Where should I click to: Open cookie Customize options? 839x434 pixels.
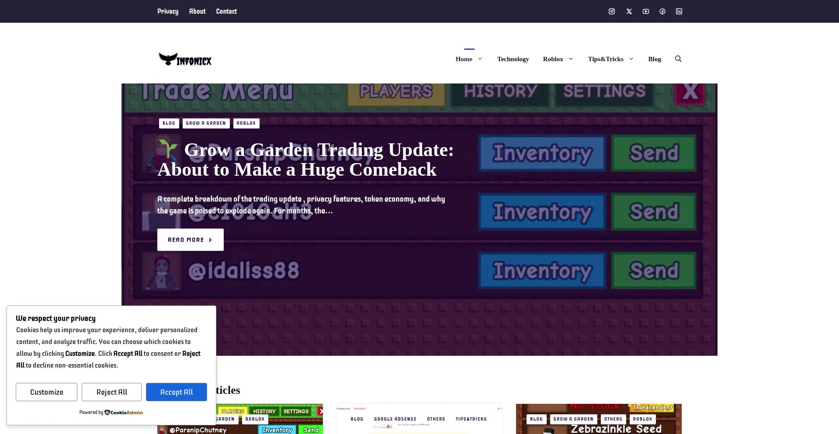tap(46, 392)
